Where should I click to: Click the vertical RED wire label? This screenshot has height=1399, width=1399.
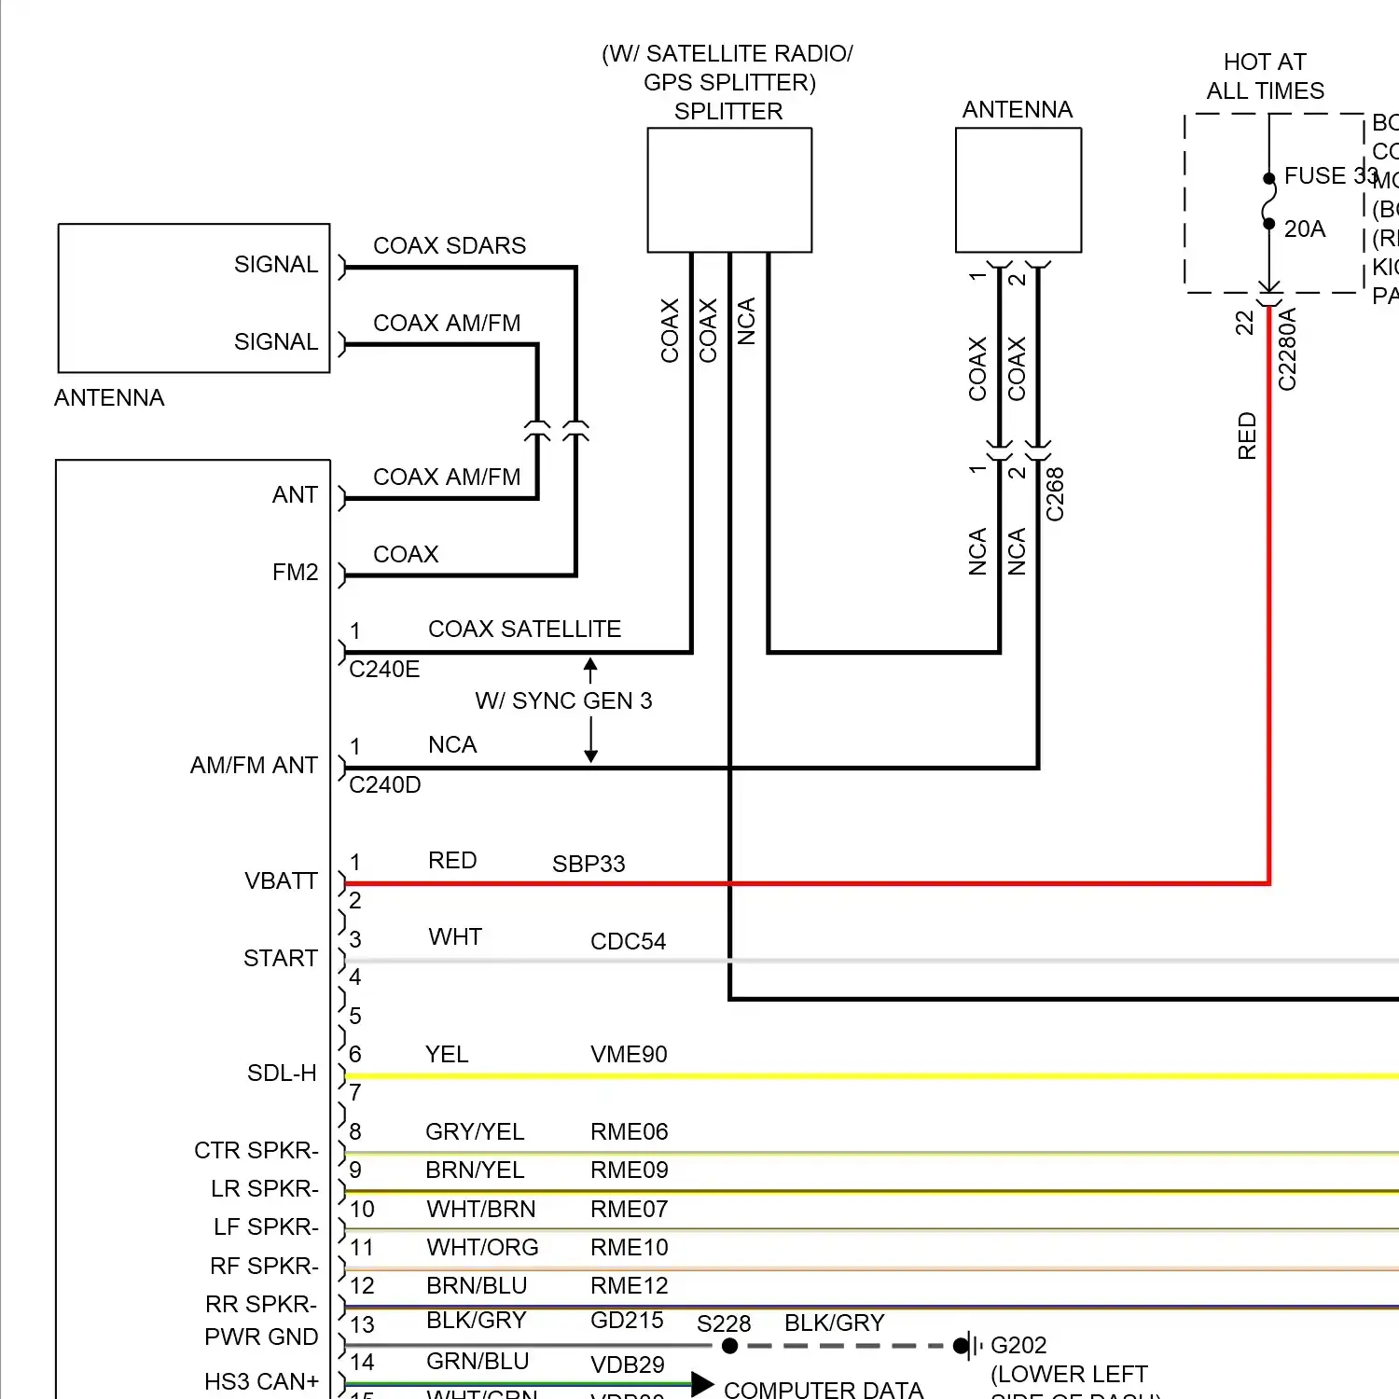click(1247, 436)
